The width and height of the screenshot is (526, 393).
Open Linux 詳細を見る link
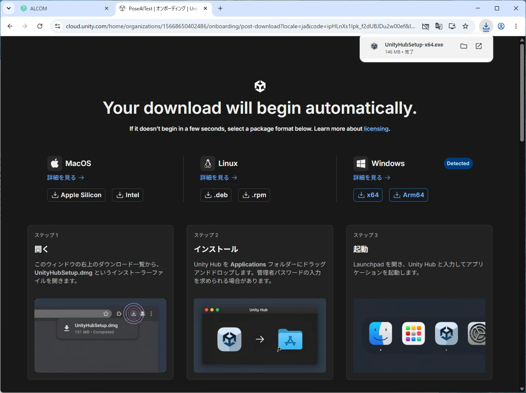coord(219,178)
